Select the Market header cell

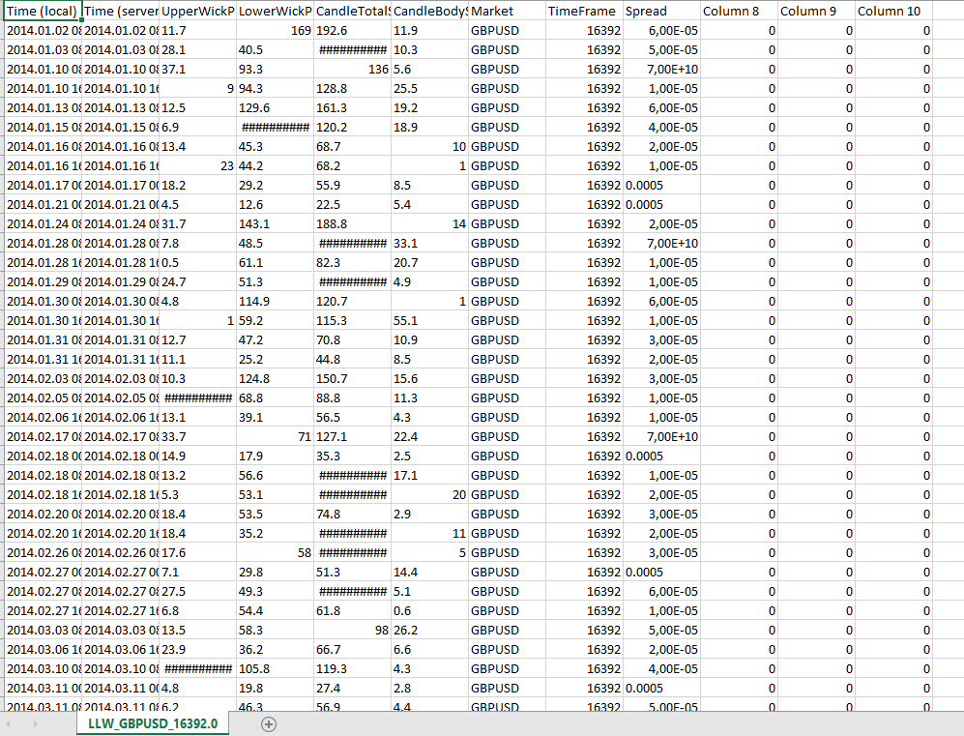pos(508,11)
